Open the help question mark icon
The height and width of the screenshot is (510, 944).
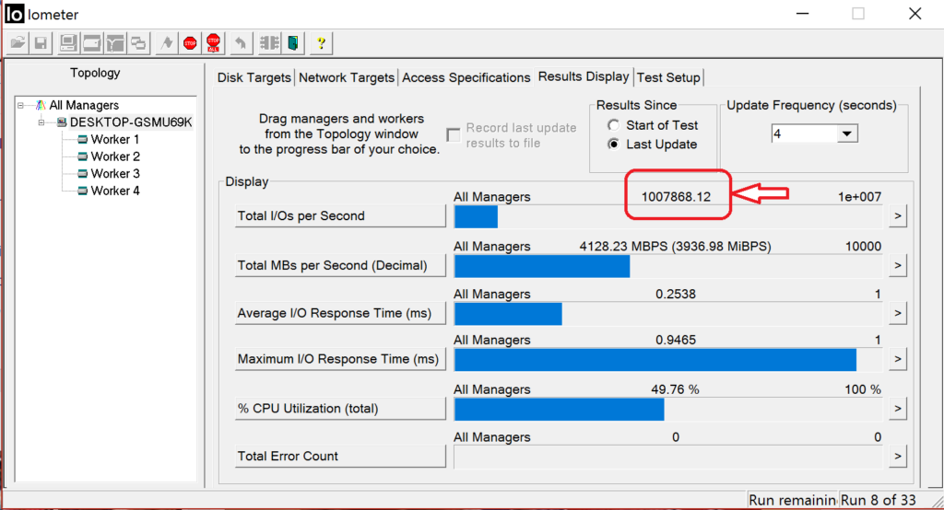click(x=321, y=42)
